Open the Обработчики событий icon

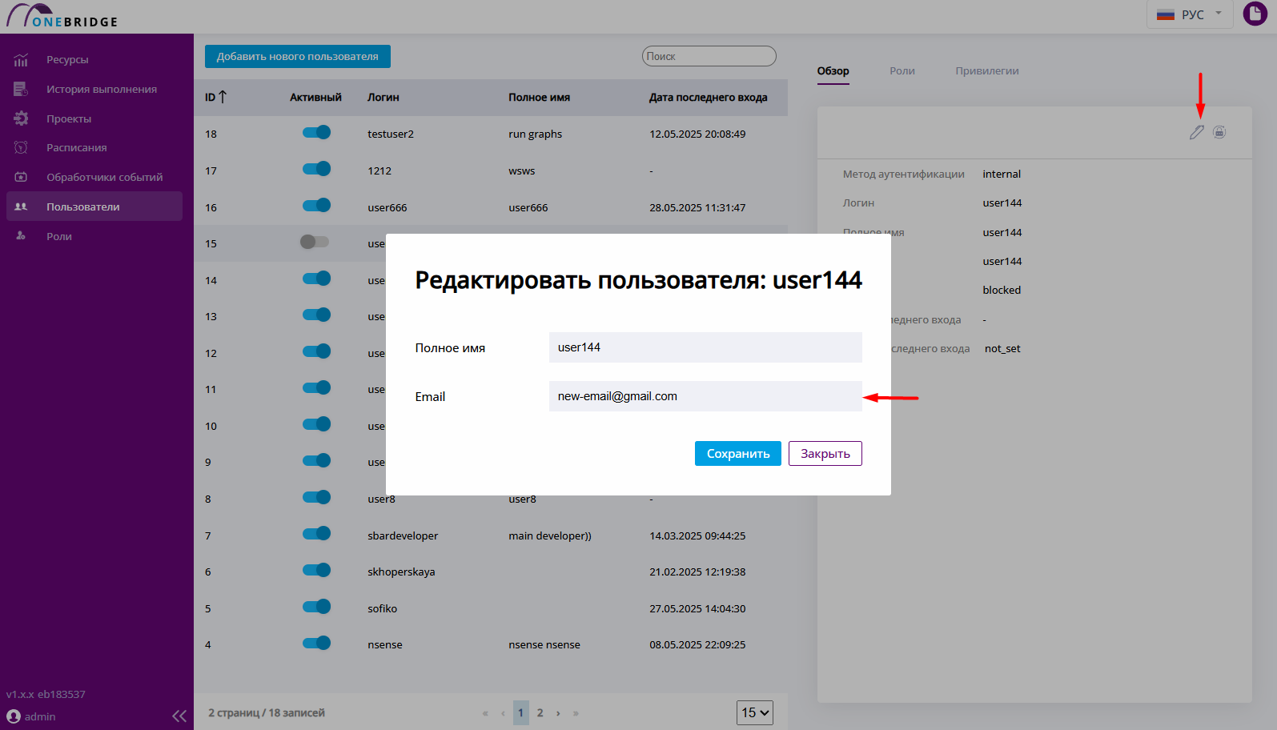[22, 177]
